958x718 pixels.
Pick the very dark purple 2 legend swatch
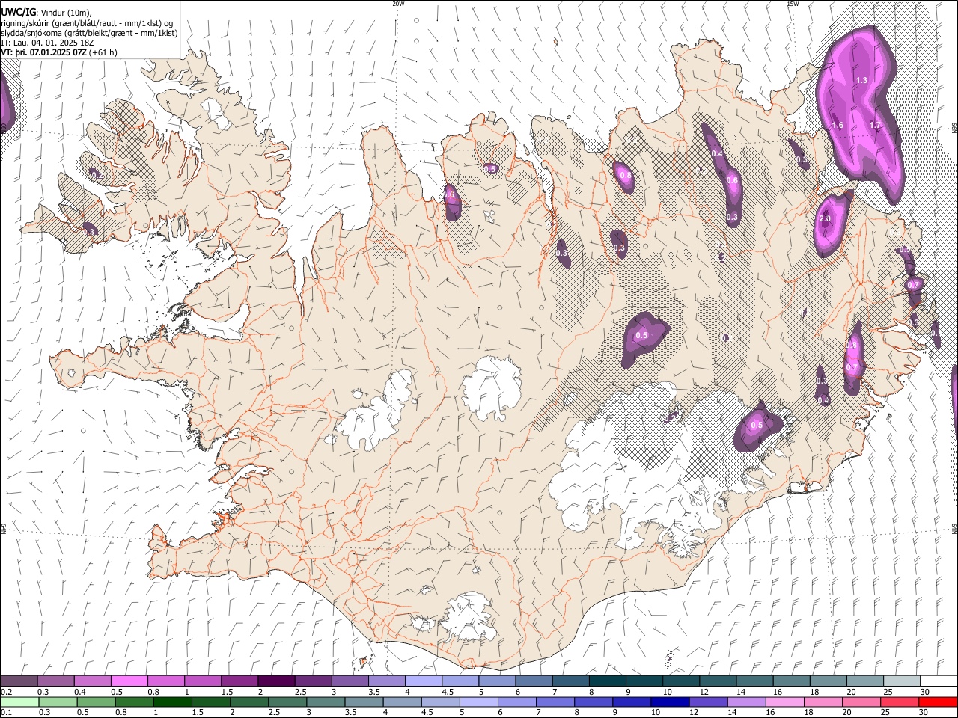275,681
